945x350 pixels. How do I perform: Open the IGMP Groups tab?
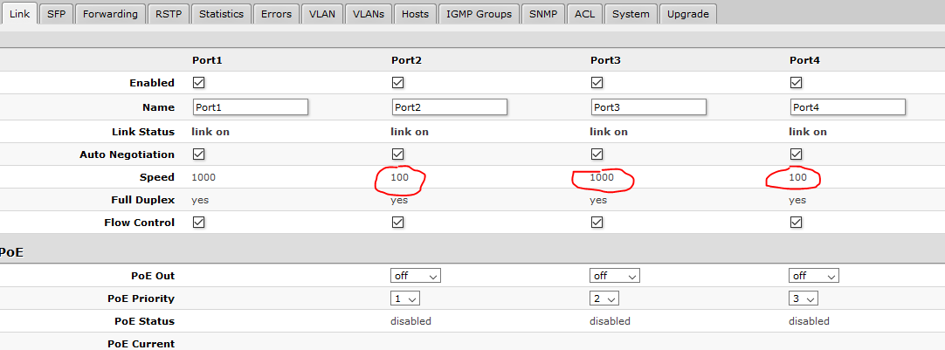tap(479, 14)
